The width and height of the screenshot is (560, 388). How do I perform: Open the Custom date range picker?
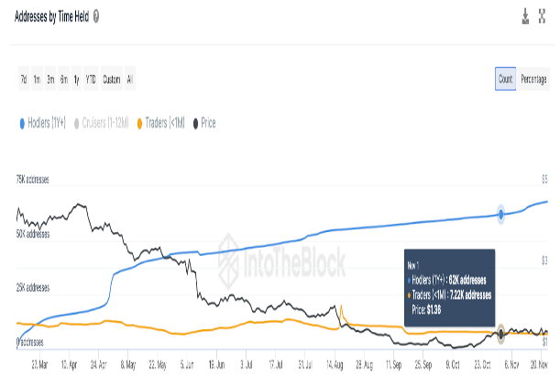pyautogui.click(x=111, y=80)
